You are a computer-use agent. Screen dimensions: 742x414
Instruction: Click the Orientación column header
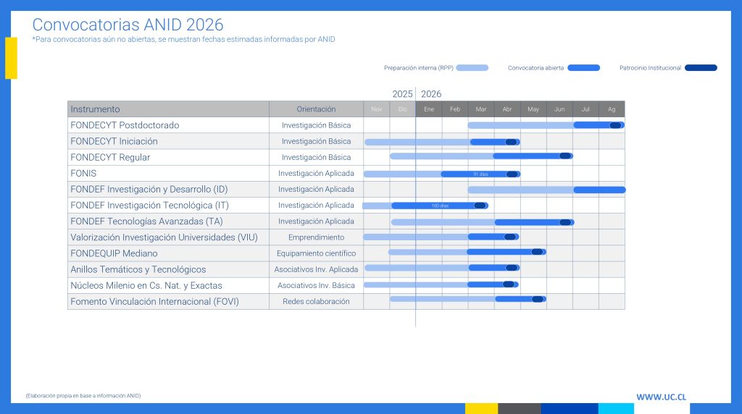tap(316, 109)
